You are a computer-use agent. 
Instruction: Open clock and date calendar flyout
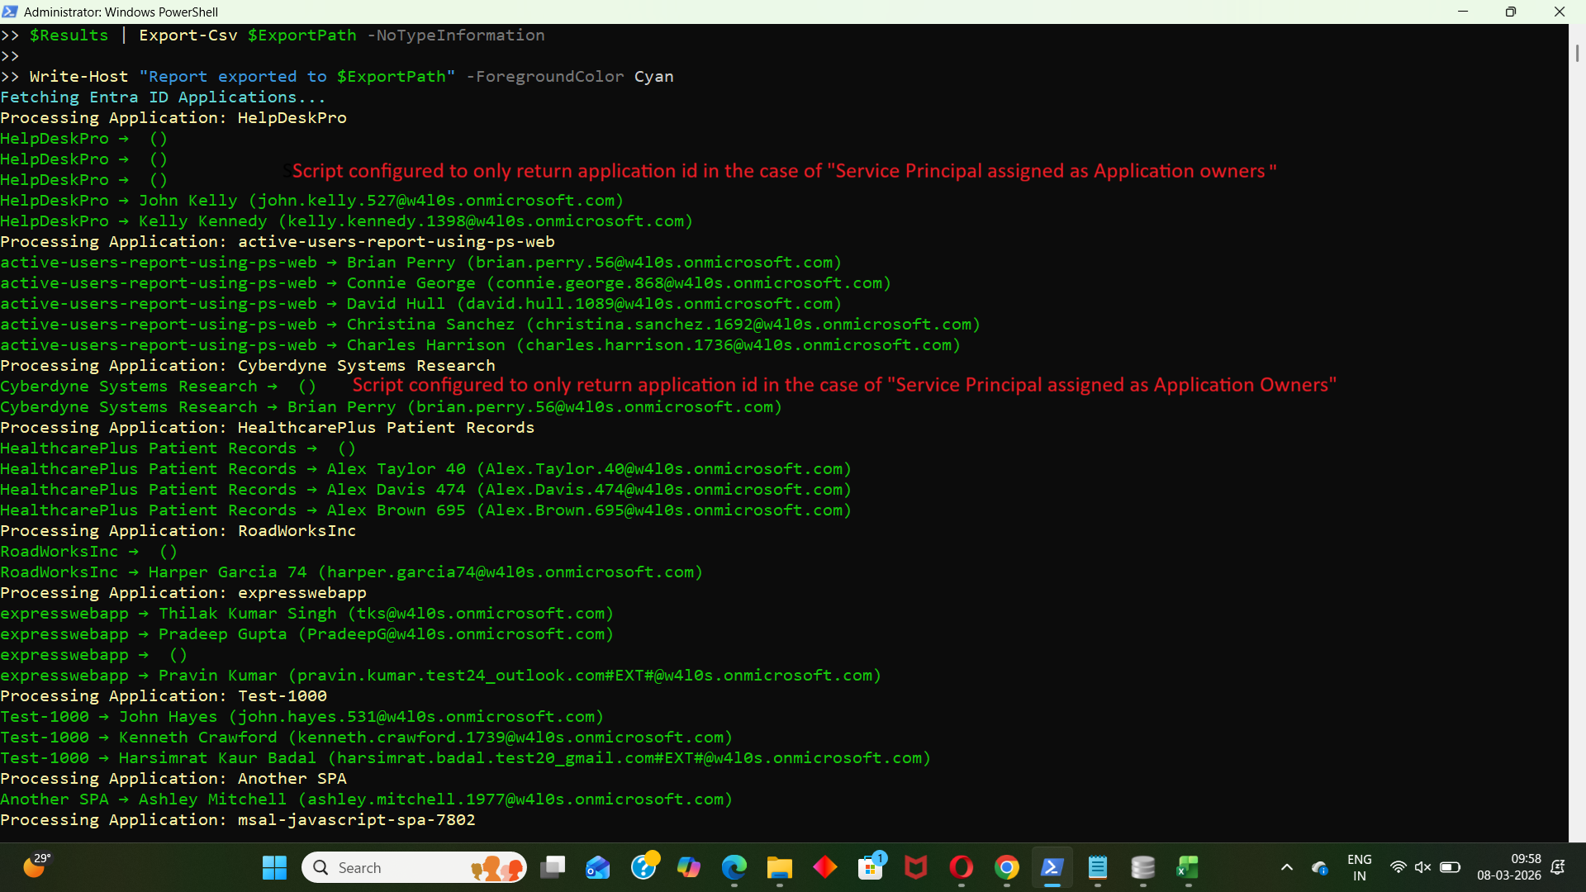click(x=1508, y=867)
